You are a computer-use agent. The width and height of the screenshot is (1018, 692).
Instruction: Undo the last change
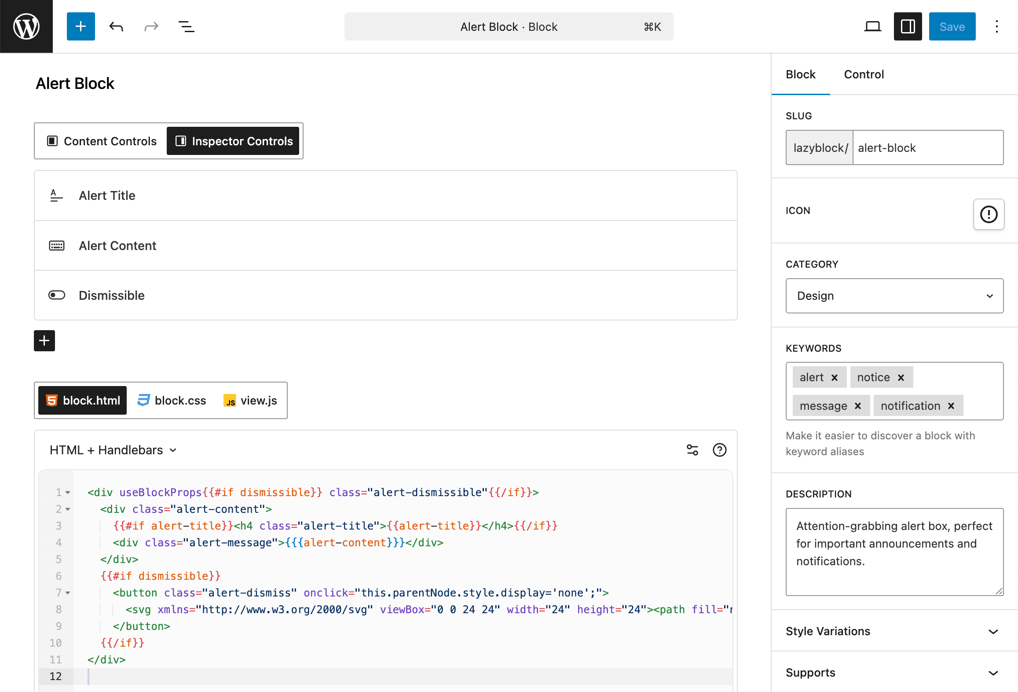(x=116, y=26)
